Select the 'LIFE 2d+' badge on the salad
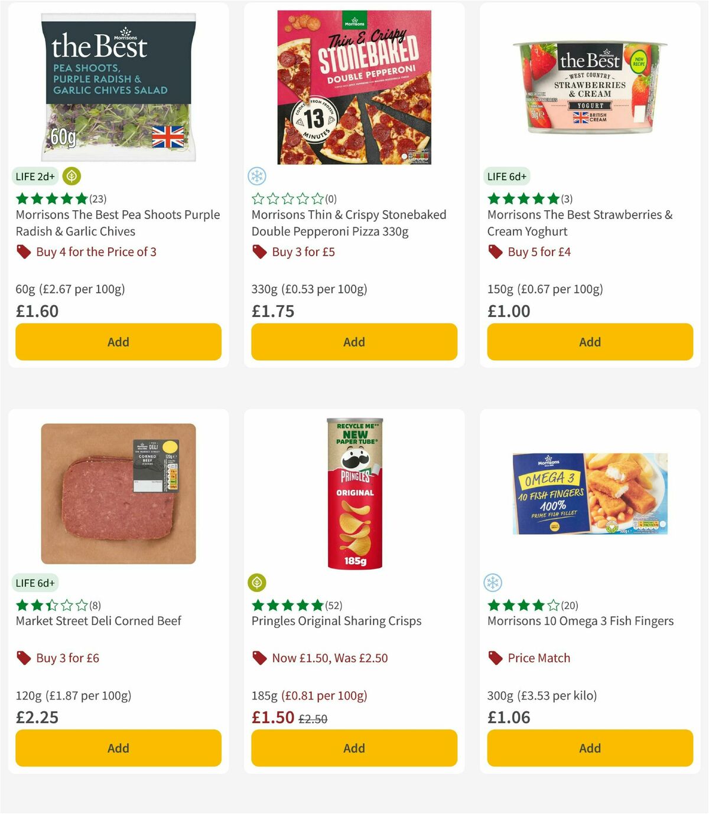709x814 pixels. (x=34, y=176)
